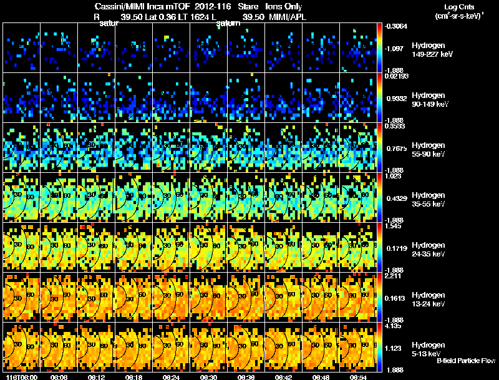Click the Hydrogen 24-35 keV row label

coord(429,250)
